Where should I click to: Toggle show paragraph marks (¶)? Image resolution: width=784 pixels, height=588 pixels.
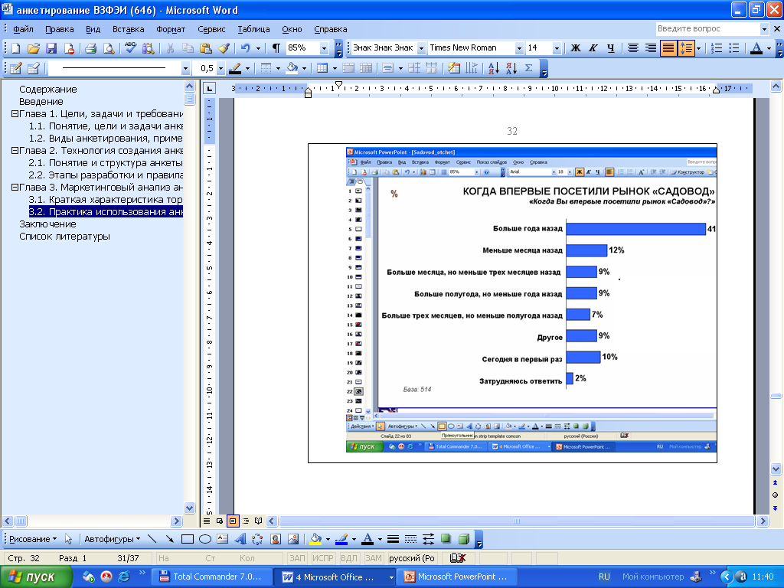coord(276,48)
